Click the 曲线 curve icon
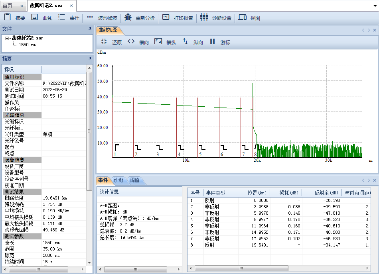Viewport: 379px width, 274px height. (35, 17)
